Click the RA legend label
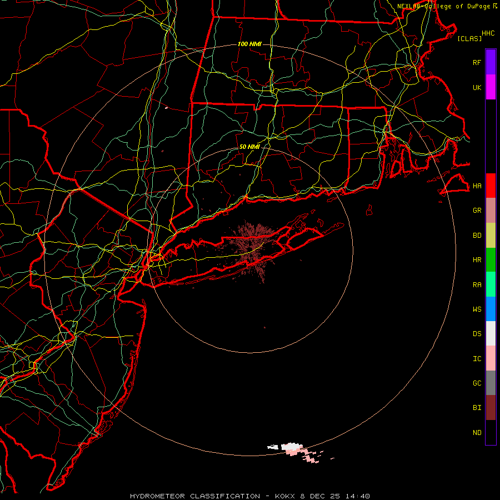 click(477, 285)
